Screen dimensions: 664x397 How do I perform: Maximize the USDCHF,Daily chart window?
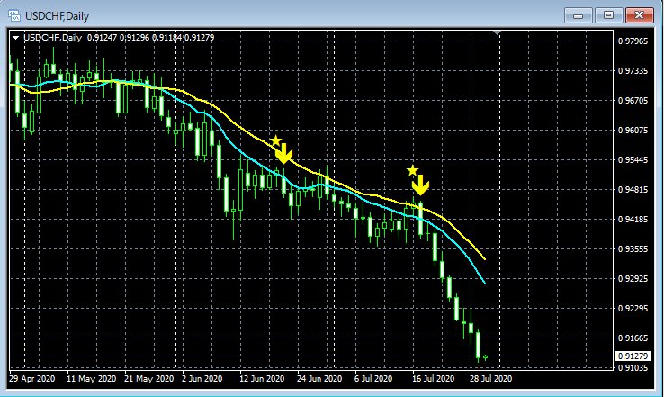point(608,15)
